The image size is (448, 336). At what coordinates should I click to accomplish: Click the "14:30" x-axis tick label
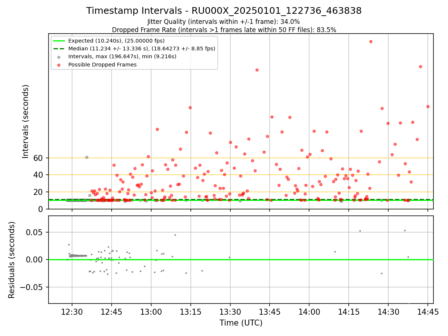tap(388, 311)
